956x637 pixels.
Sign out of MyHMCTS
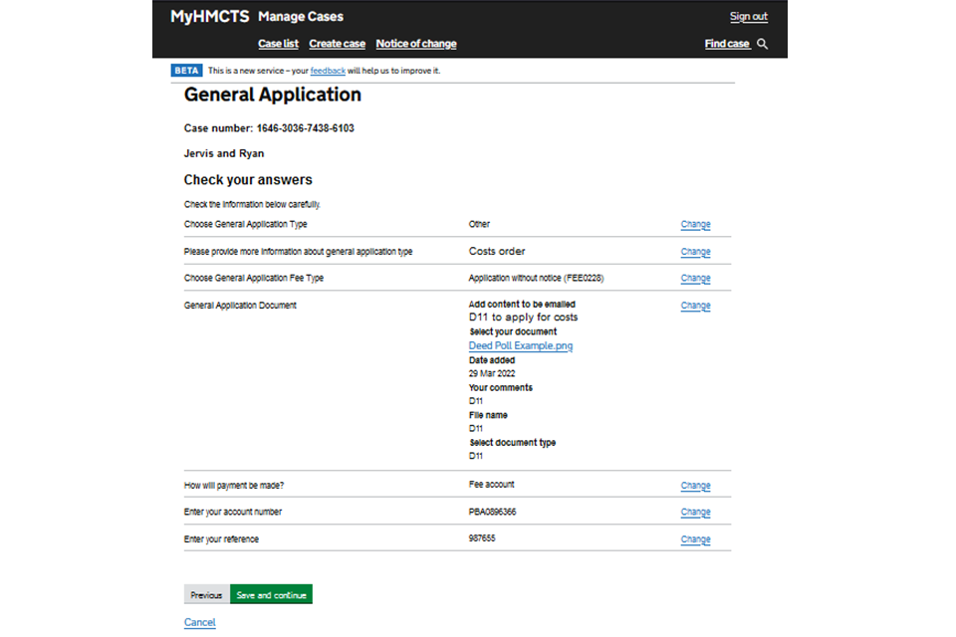pos(748,17)
